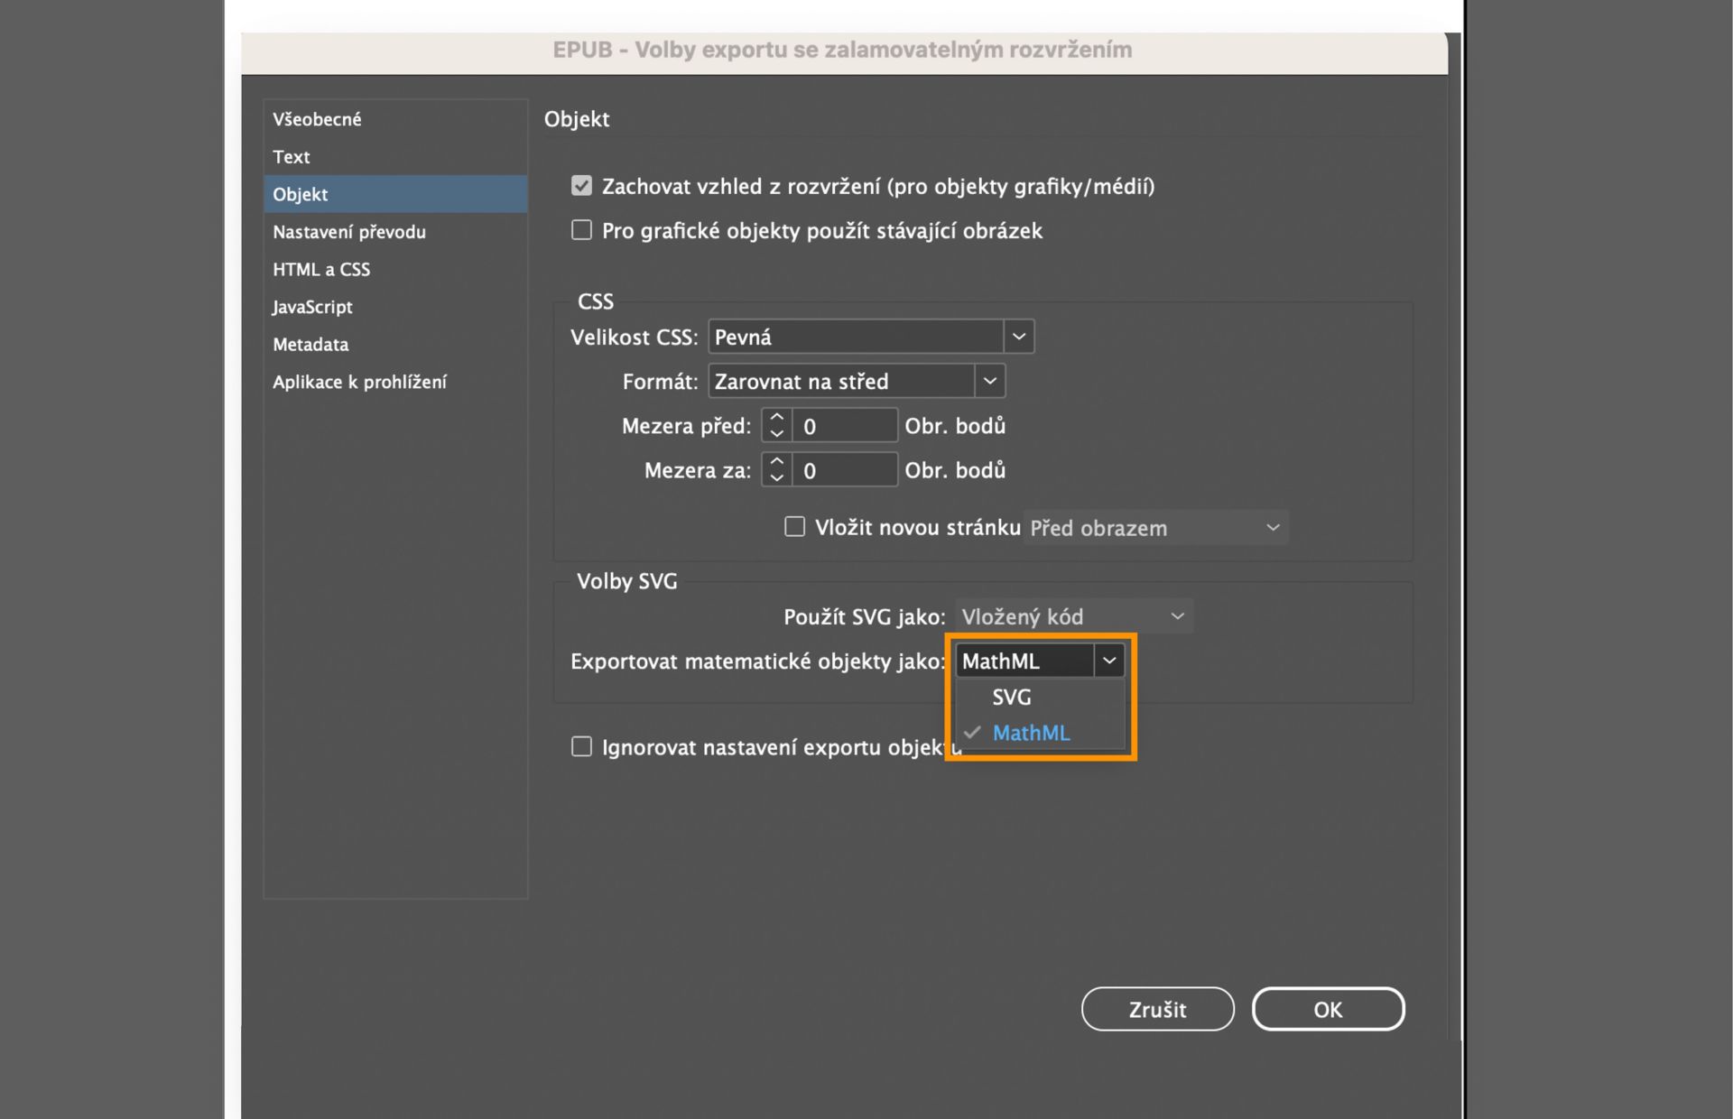Click Mezera před stepper arrows
This screenshot has width=1733, height=1119.
(776, 425)
